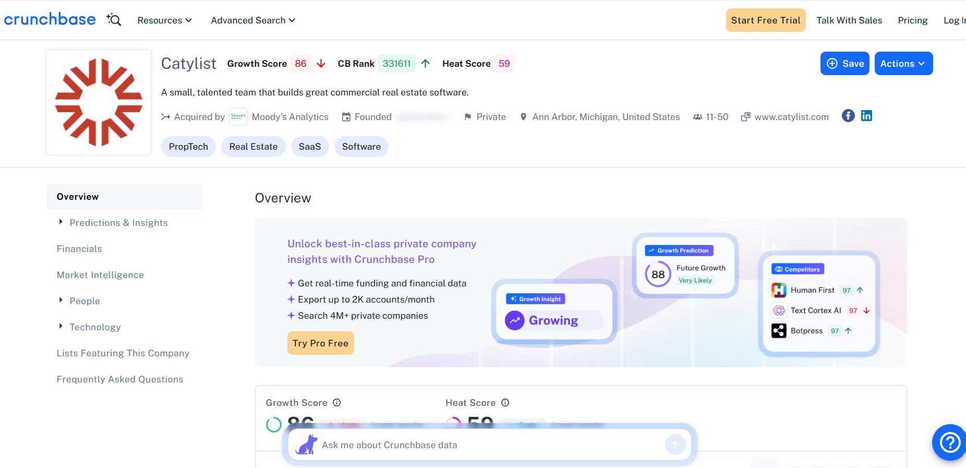Open Catylist LinkedIn page icon
Screen dimensions: 966x468
(866, 116)
